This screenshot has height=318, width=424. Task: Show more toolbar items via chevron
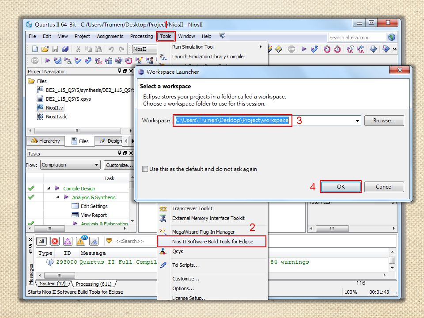click(395, 49)
